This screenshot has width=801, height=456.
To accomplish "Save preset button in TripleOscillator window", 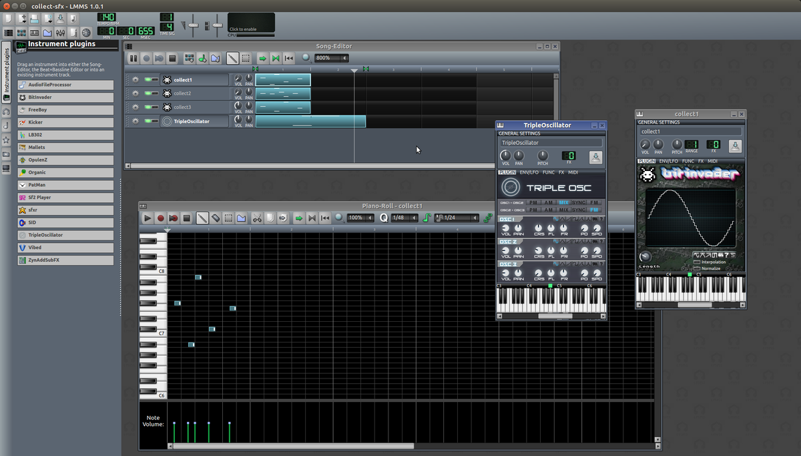I will [595, 158].
